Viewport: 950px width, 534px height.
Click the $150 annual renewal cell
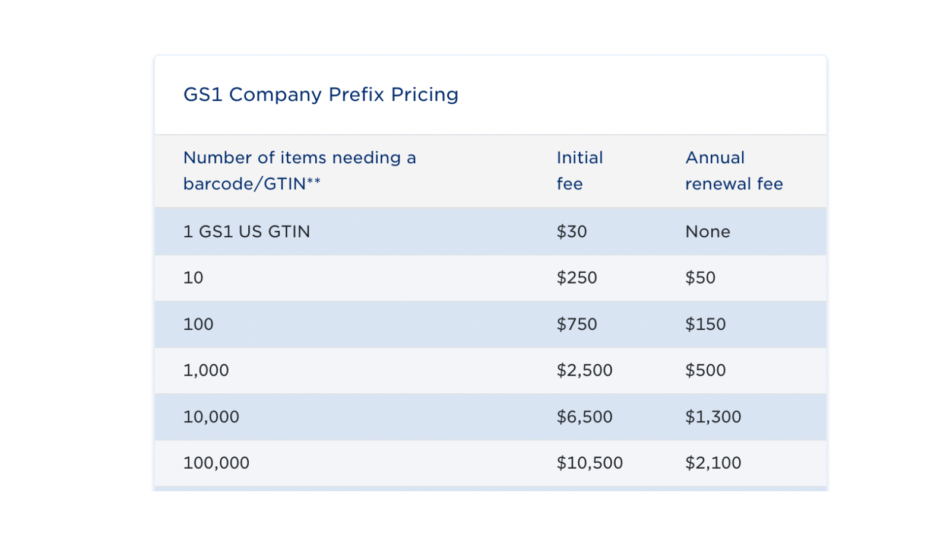pos(705,324)
